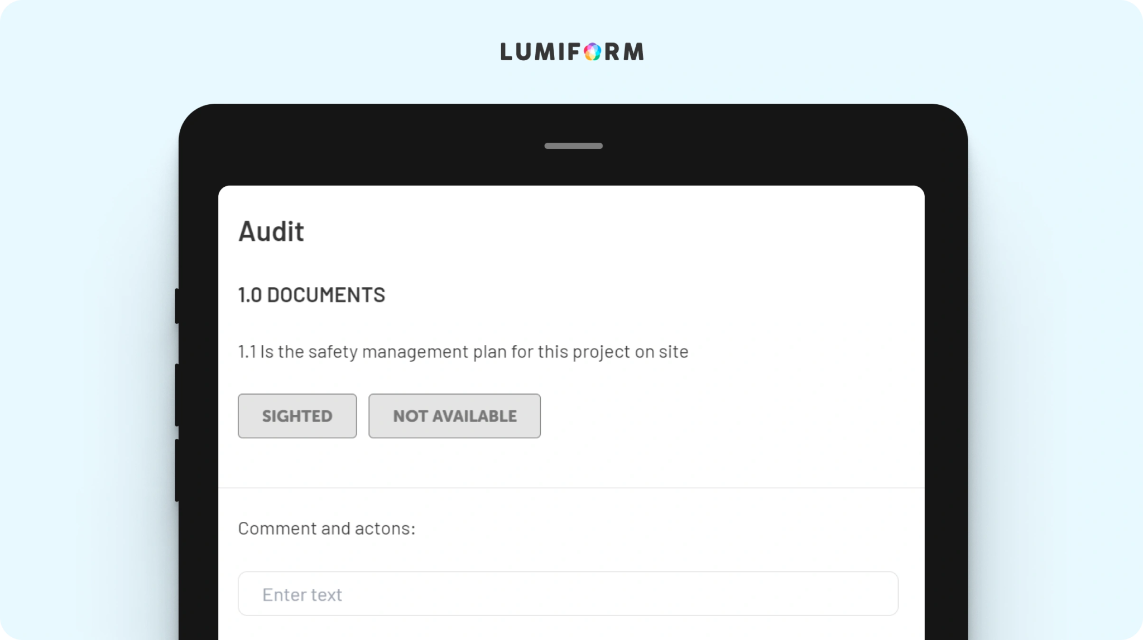Select the SIGHTED answer option
Screen dimensions: 1143x640
297,416
